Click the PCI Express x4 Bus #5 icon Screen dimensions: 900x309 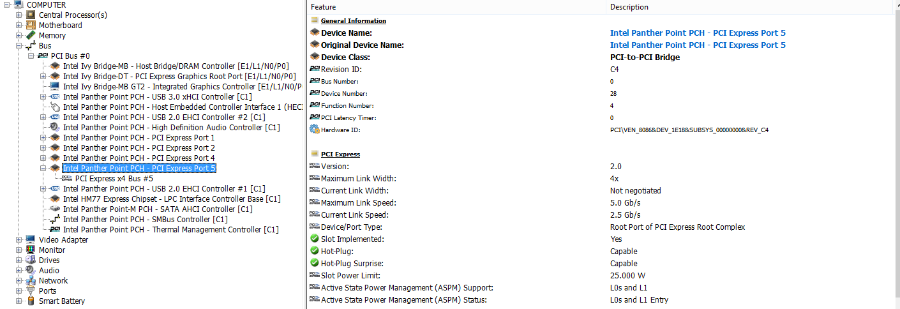67,178
